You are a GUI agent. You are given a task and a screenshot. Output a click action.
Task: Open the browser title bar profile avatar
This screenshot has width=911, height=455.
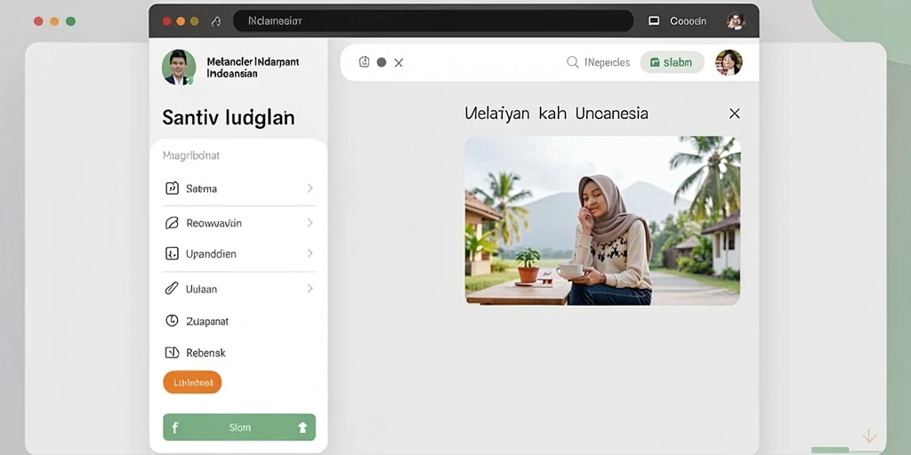pos(736,21)
